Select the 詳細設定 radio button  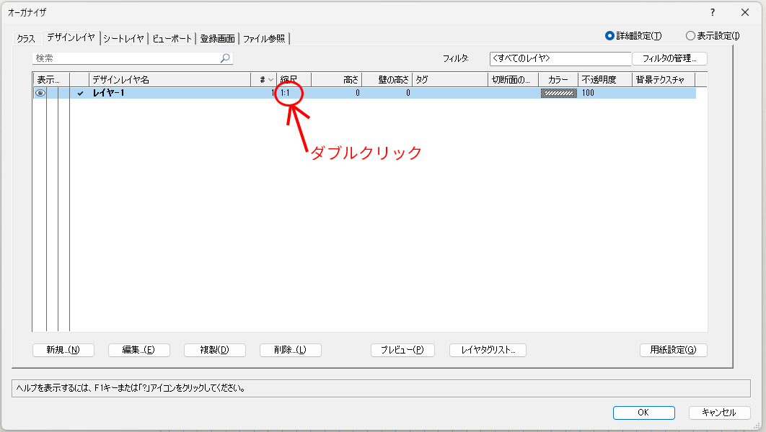pos(610,35)
